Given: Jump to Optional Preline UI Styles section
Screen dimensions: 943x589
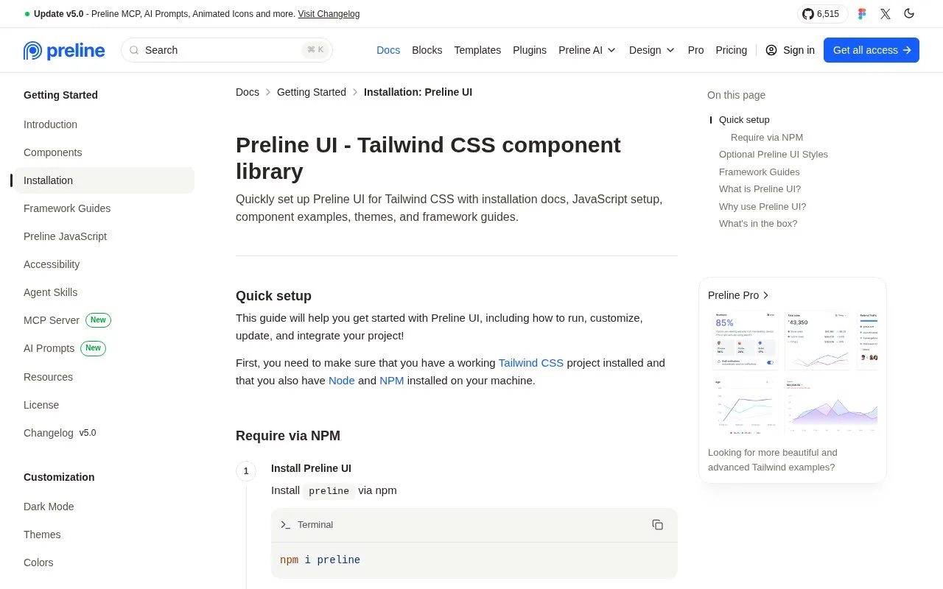Looking at the screenshot, I should [774, 155].
